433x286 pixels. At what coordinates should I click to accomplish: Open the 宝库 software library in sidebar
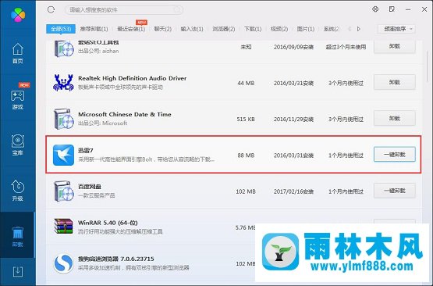tap(18, 145)
